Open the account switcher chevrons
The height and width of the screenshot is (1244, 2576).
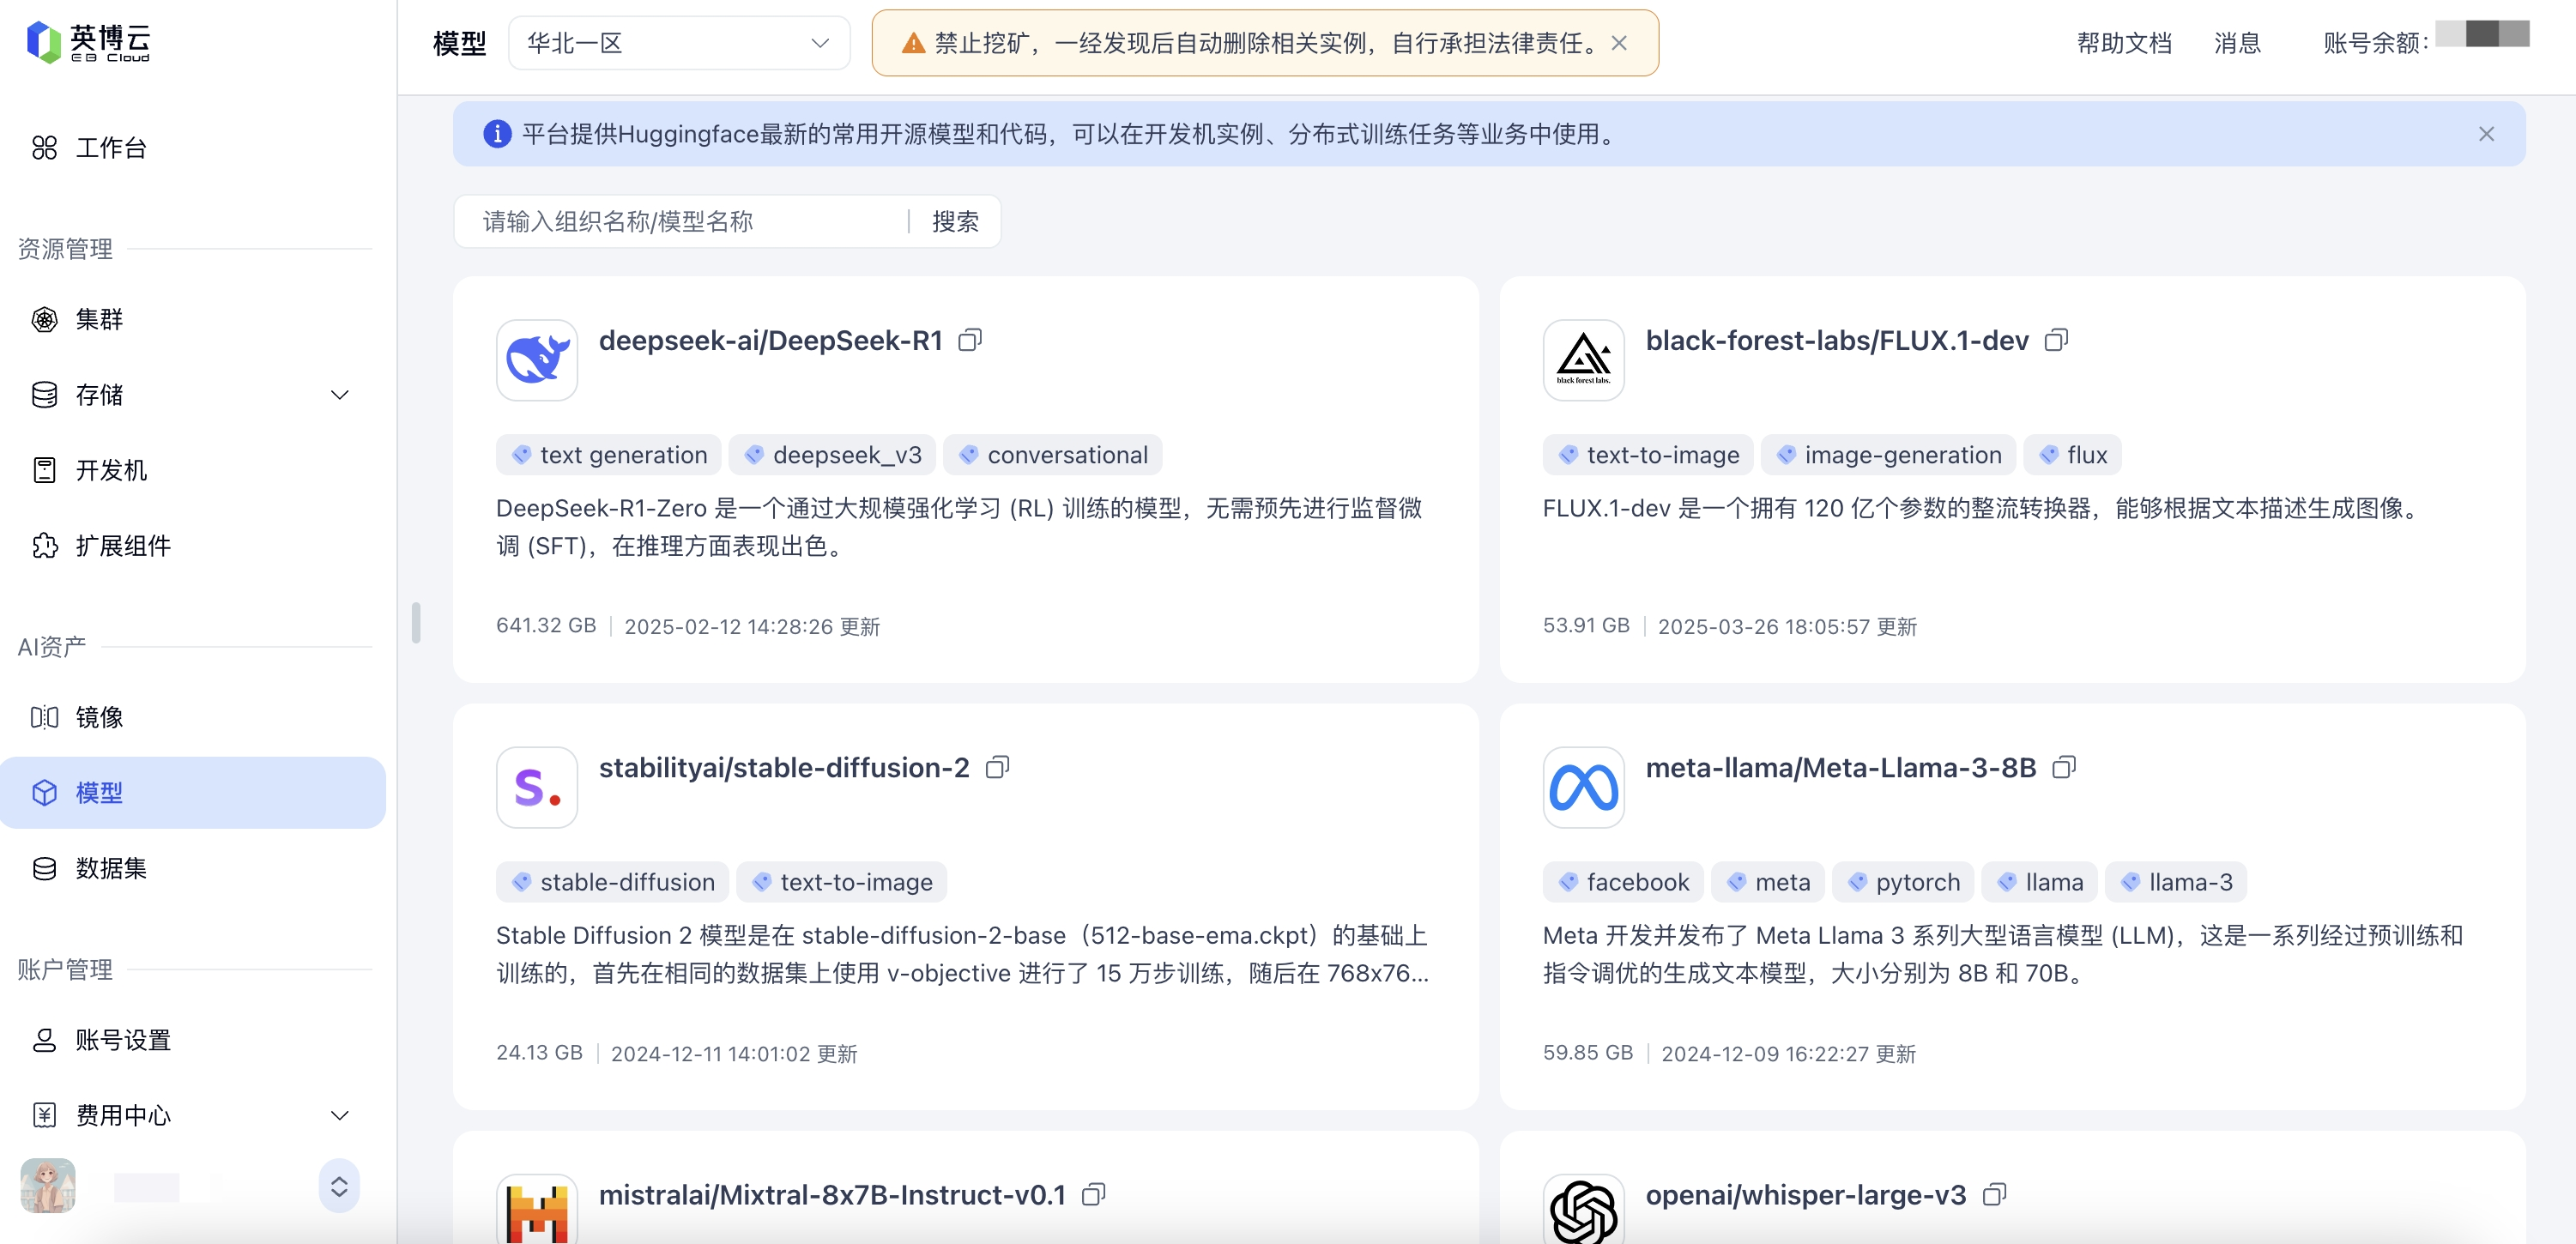pos(339,1186)
